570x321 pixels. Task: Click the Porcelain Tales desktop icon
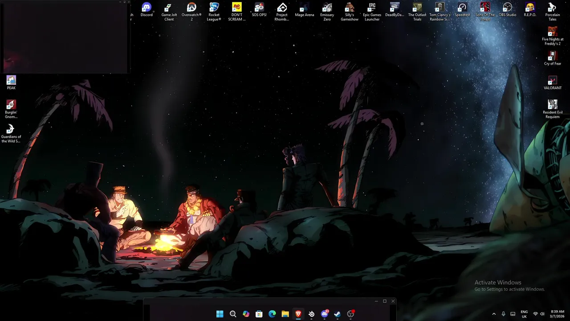[553, 12]
